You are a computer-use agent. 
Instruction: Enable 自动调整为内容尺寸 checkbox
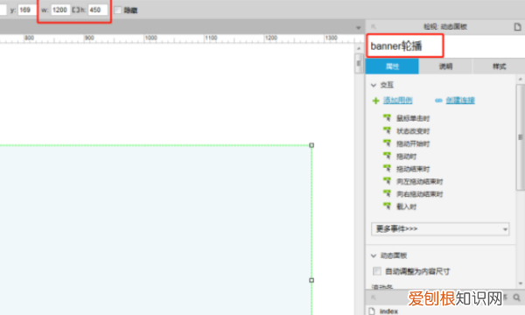tap(377, 271)
